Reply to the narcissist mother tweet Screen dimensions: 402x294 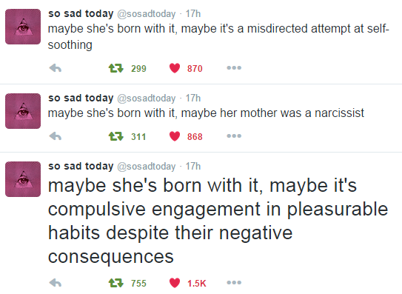click(x=55, y=136)
